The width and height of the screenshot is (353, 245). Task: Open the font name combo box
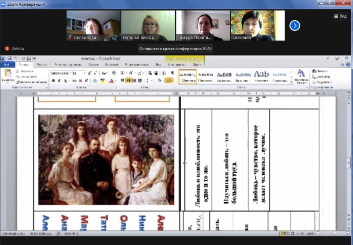[x=61, y=73]
